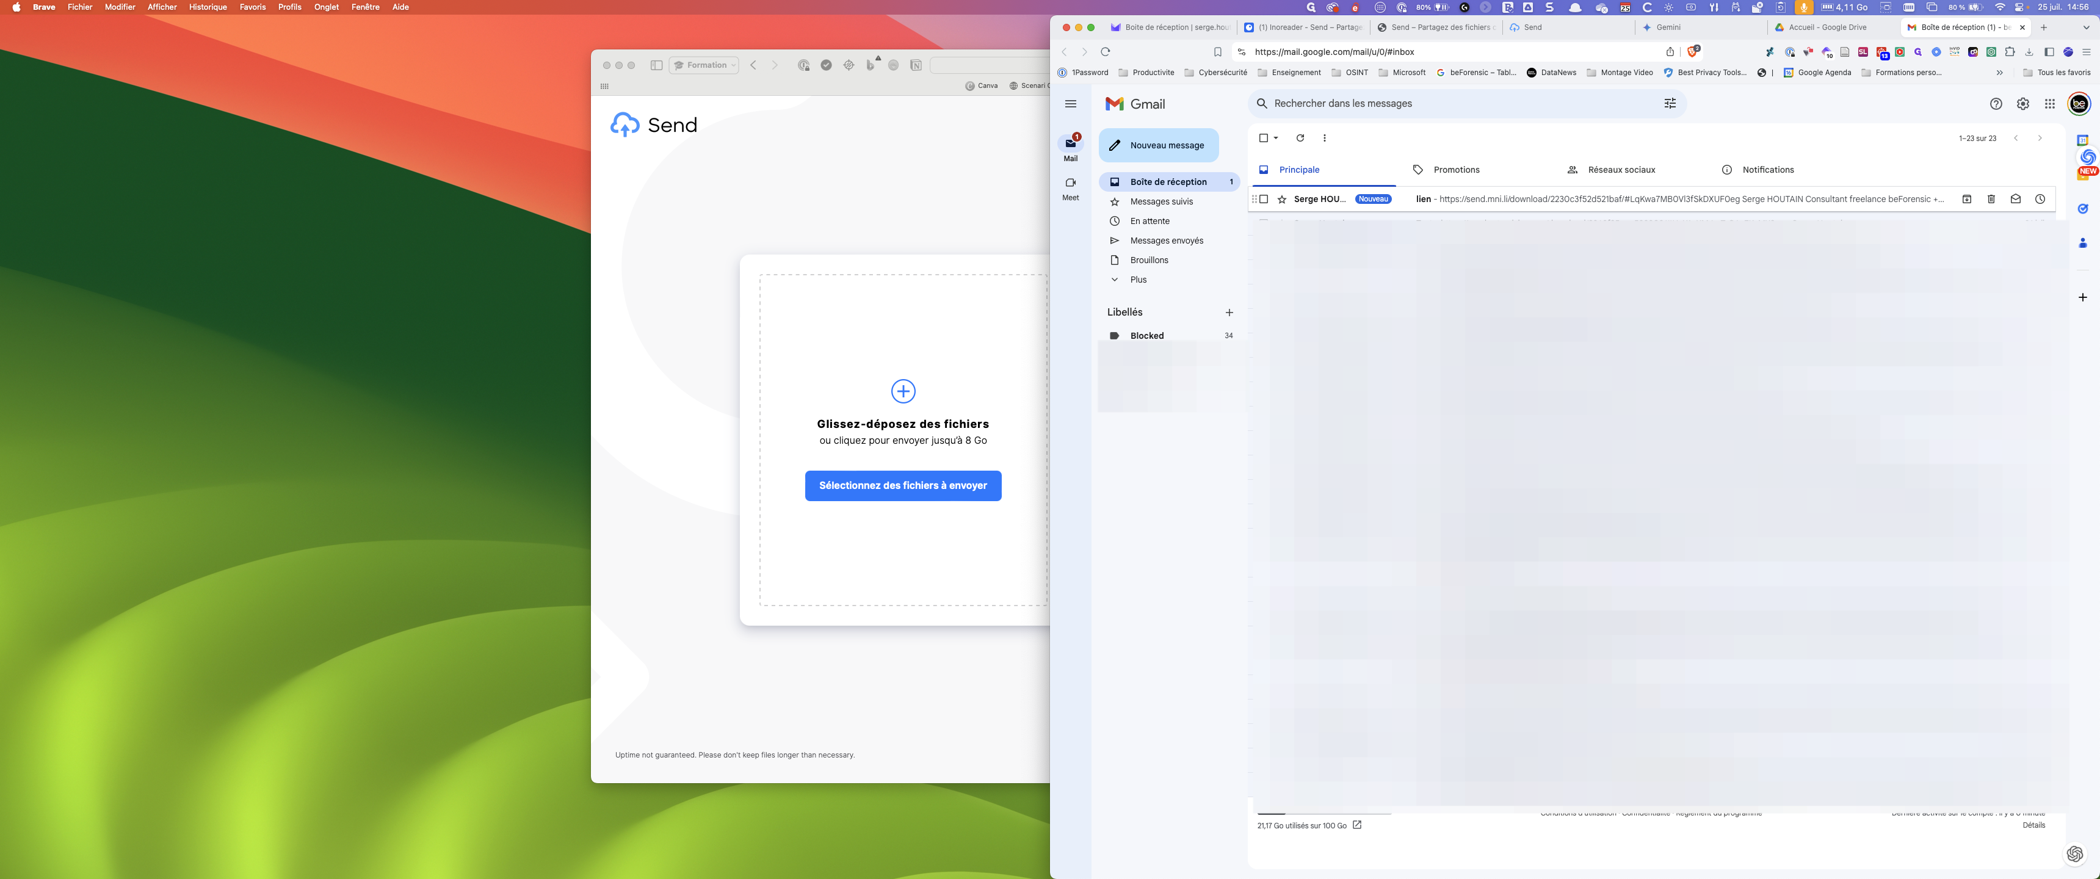Archive the Serge HOU... email
The height and width of the screenshot is (879, 2100).
[1966, 199]
